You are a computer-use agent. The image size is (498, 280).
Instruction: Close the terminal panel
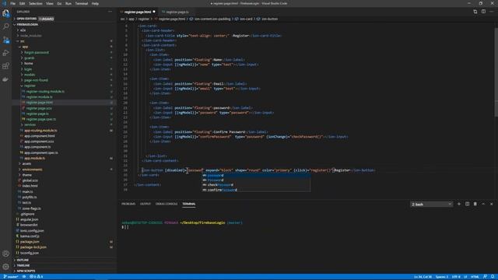pos(491,204)
